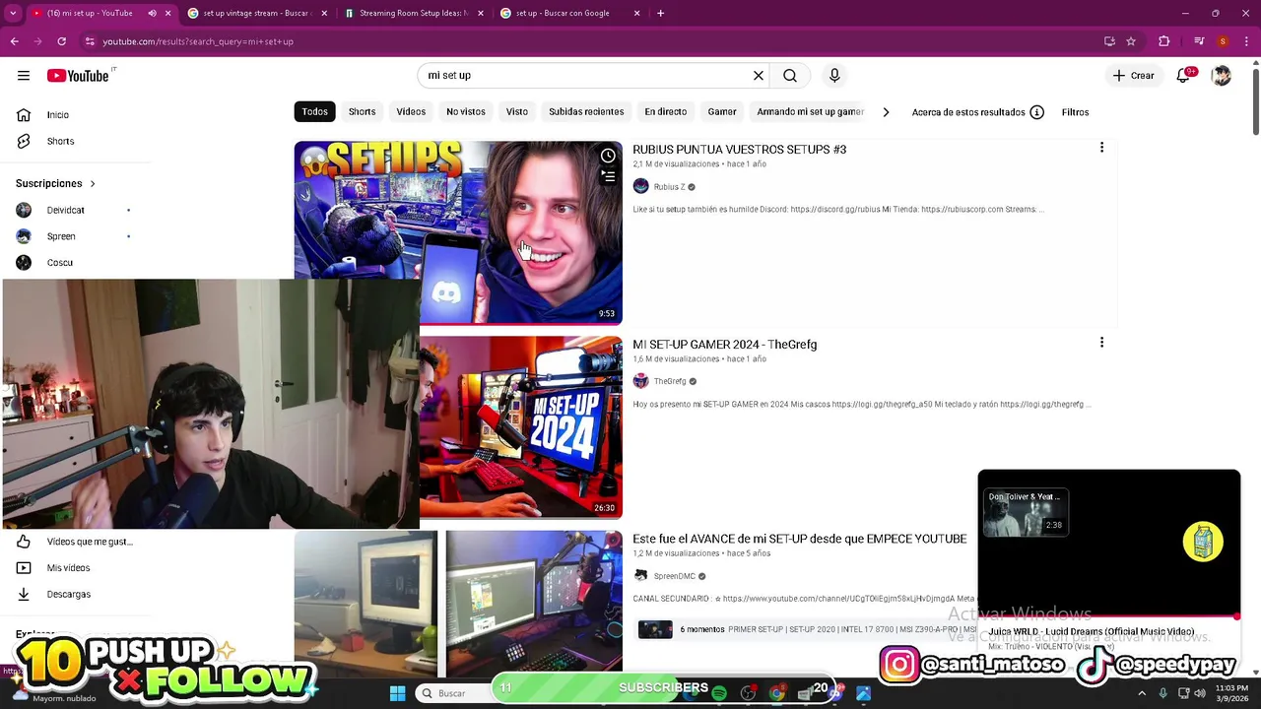
Task: Switch to set up - Buscar con Google tab
Action: (x=568, y=13)
